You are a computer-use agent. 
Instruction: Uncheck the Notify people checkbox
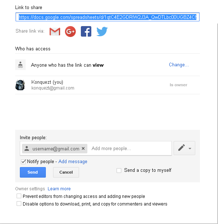(x=23, y=162)
